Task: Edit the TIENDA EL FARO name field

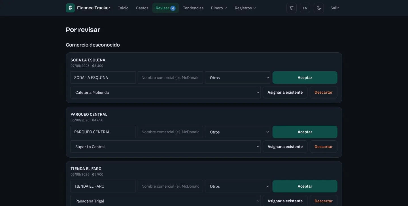Action: [103, 186]
